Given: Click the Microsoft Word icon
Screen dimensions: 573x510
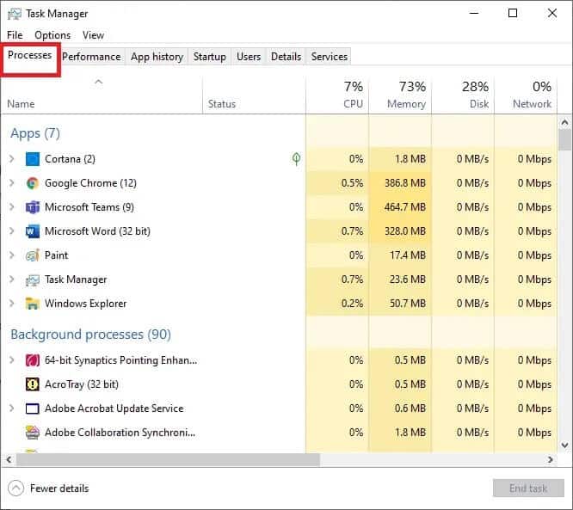Looking at the screenshot, I should click(x=33, y=231).
